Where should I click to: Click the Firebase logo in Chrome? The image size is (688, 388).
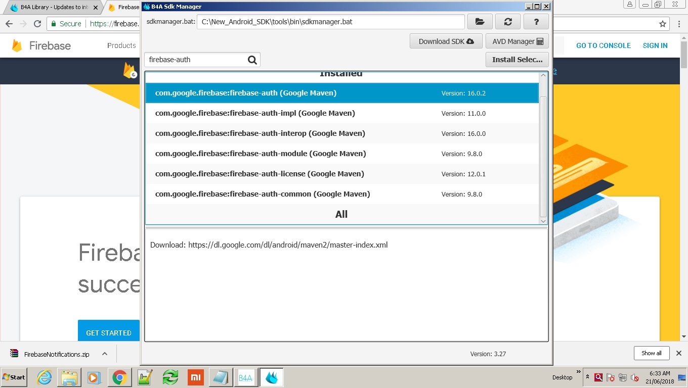click(41, 45)
